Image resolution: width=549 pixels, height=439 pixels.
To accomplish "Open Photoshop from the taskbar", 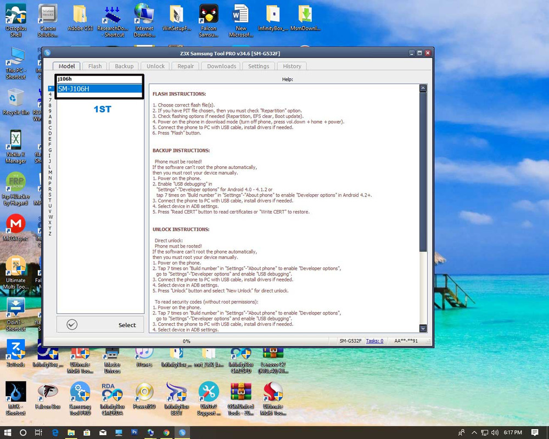I will (135, 432).
